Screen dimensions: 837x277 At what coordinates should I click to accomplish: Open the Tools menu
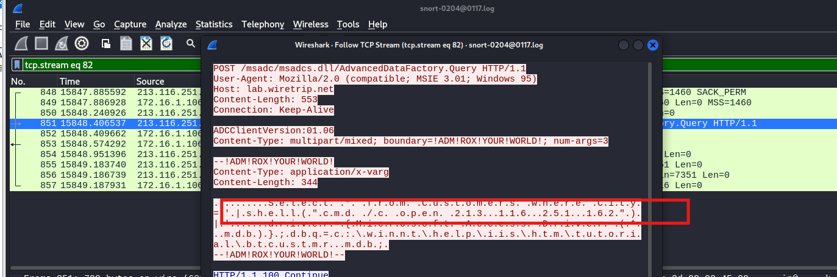348,24
